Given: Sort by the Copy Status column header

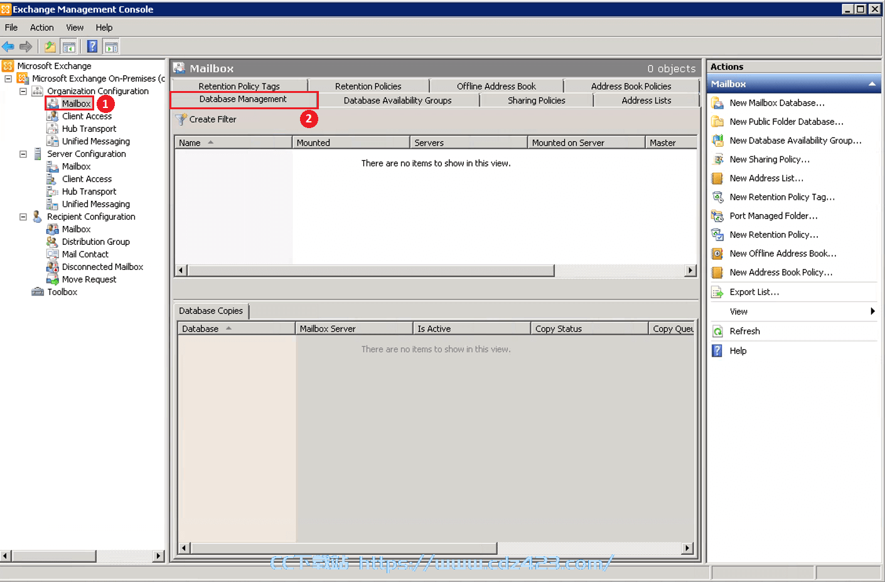Looking at the screenshot, I should point(589,328).
